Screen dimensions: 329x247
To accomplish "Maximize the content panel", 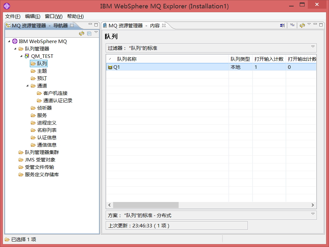I will click(x=321, y=25).
